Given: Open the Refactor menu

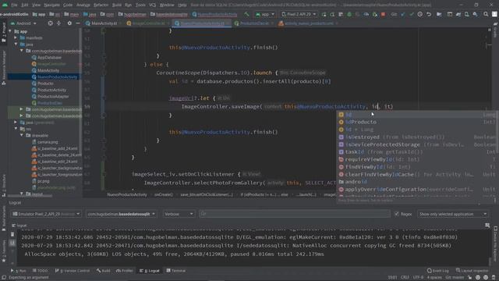Looking at the screenshot, I should point(101,5).
